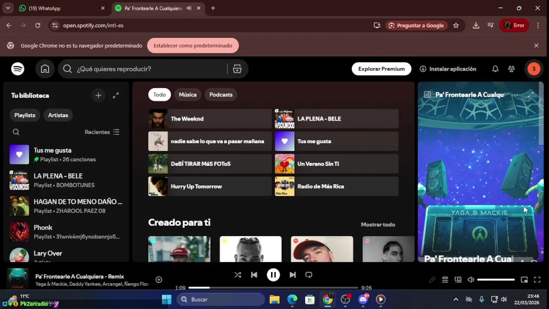Open Hurry Up Tomorrow card
549x309 pixels.
[x=210, y=186]
